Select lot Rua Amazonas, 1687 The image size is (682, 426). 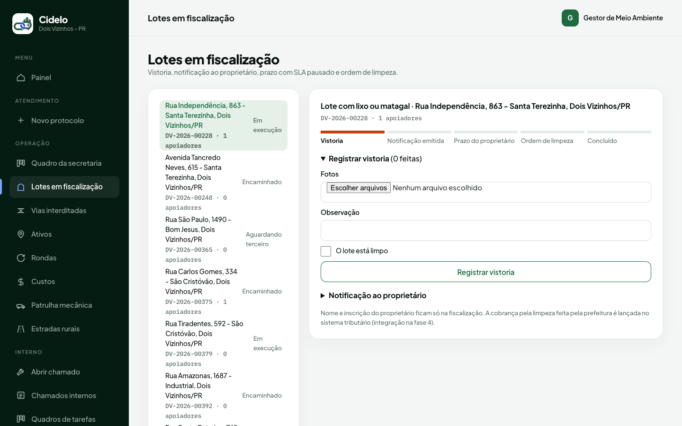point(224,396)
